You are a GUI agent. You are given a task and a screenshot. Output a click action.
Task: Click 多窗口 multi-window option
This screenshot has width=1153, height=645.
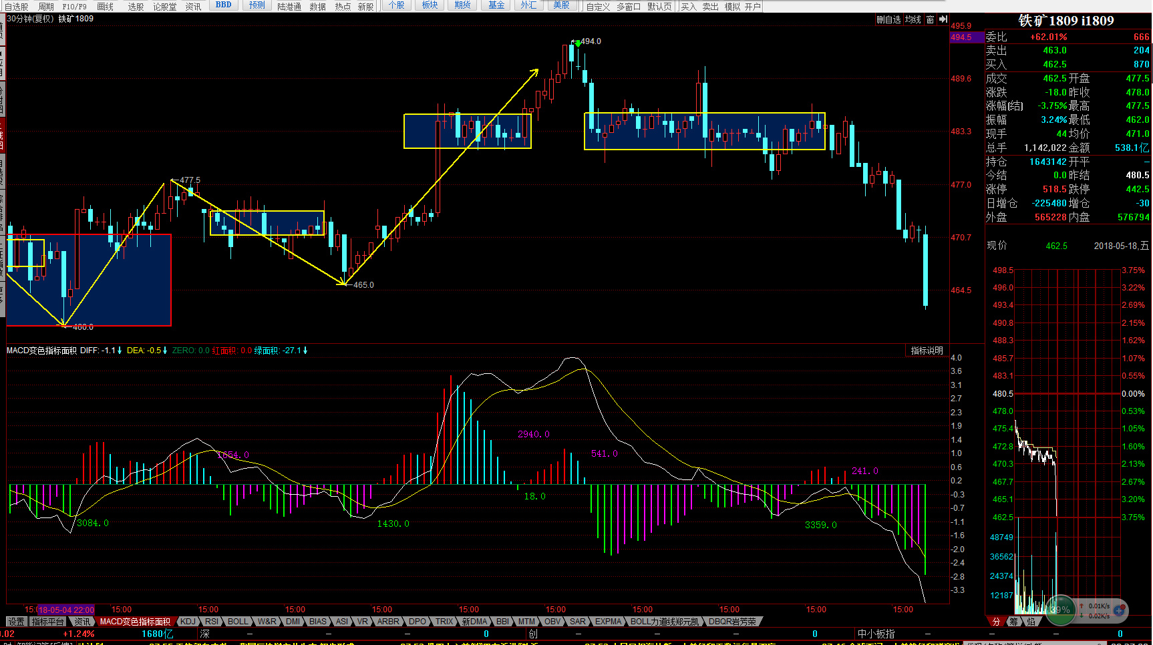point(629,7)
